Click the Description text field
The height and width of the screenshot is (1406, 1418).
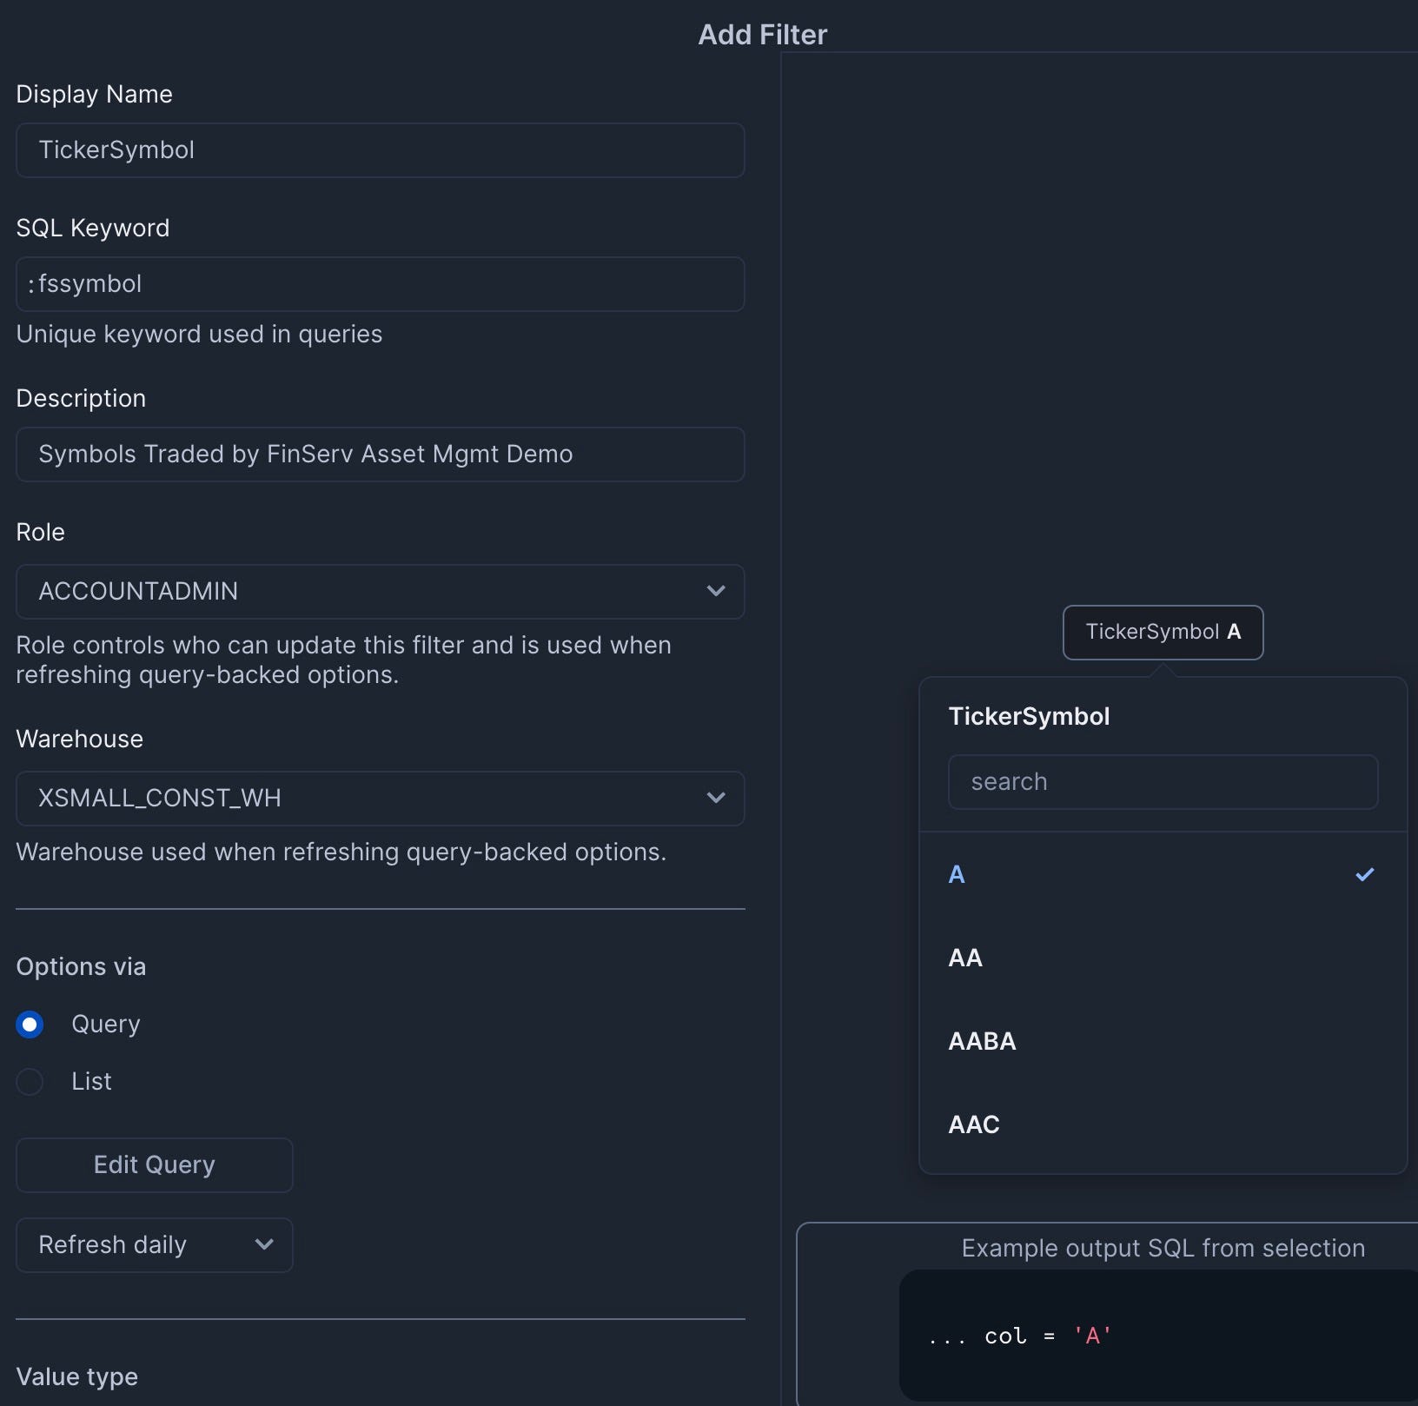[x=380, y=454]
